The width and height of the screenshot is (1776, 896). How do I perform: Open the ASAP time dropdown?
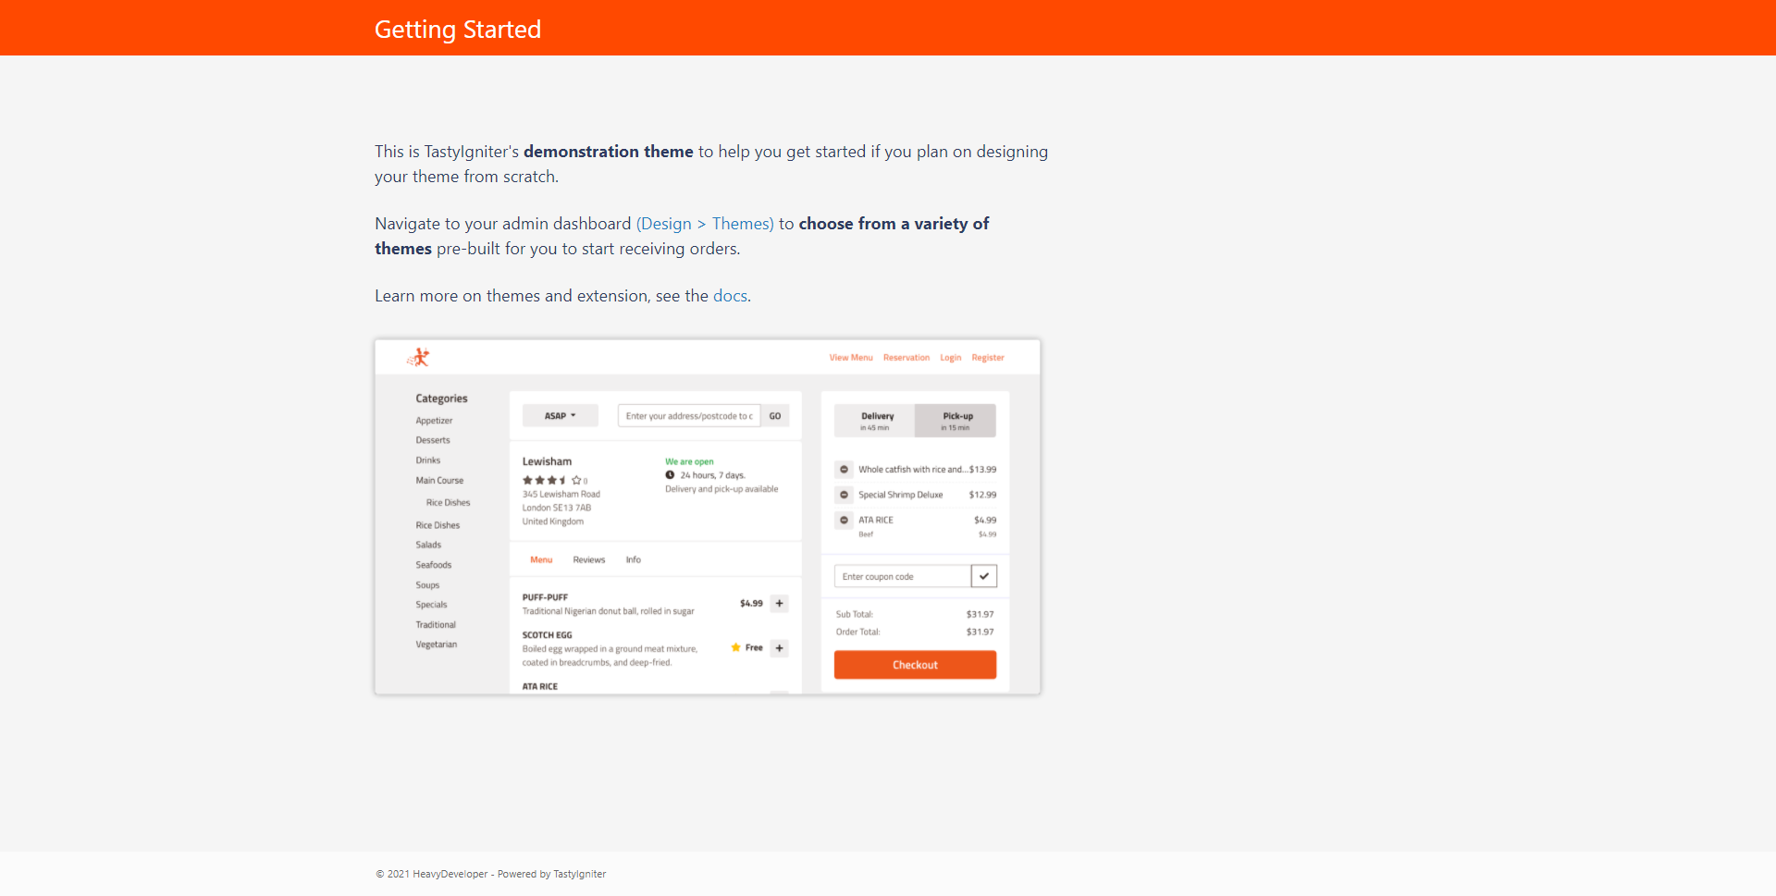[560, 416]
